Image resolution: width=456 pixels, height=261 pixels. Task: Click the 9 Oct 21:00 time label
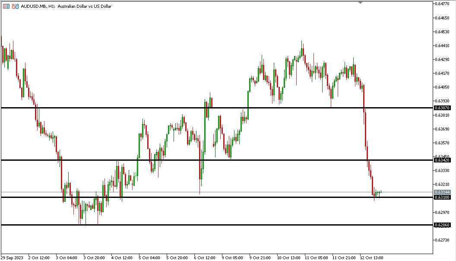point(260,258)
